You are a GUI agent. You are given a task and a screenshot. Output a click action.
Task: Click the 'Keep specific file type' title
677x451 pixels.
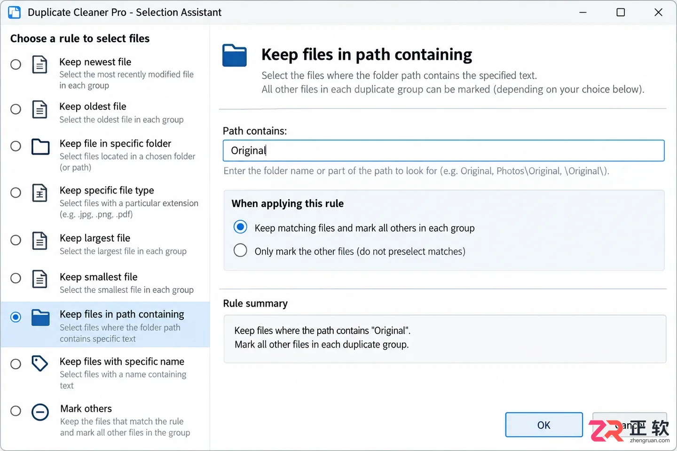click(x=107, y=190)
